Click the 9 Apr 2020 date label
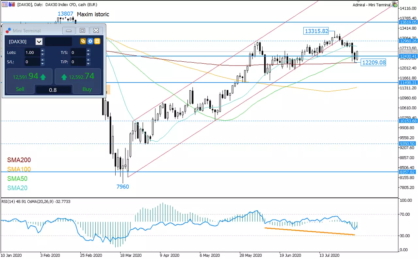Viewport: 418px width, 259px height. pyautogui.click(x=170, y=255)
